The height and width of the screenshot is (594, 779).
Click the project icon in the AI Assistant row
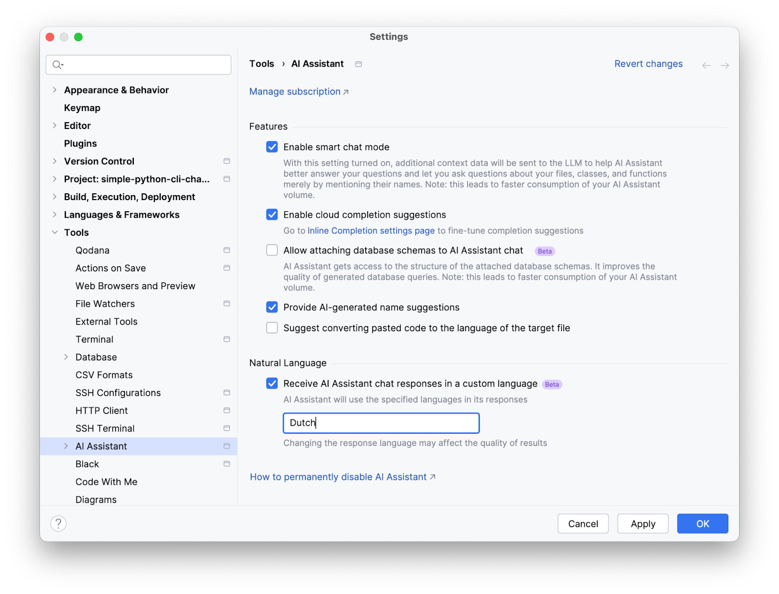[x=226, y=446]
